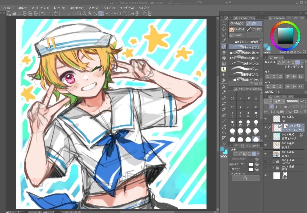Expand the 資料 layer folder
The height and width of the screenshot is (213, 307).
274,168
